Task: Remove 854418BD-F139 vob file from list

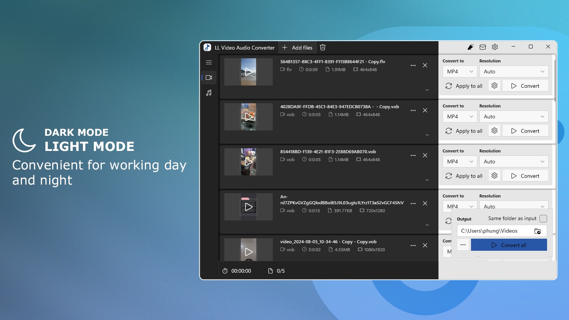Action: pyautogui.click(x=425, y=155)
